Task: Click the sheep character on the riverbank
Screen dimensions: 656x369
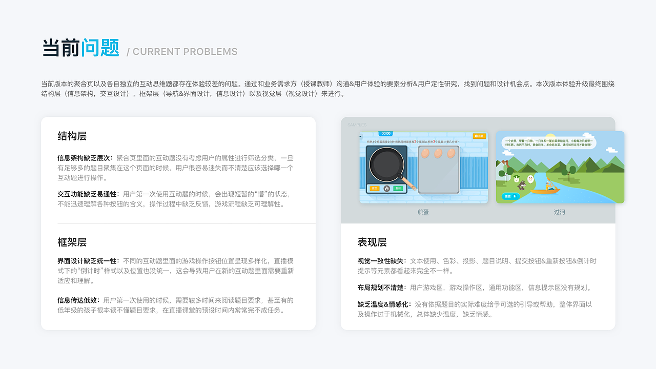Action: click(x=530, y=179)
